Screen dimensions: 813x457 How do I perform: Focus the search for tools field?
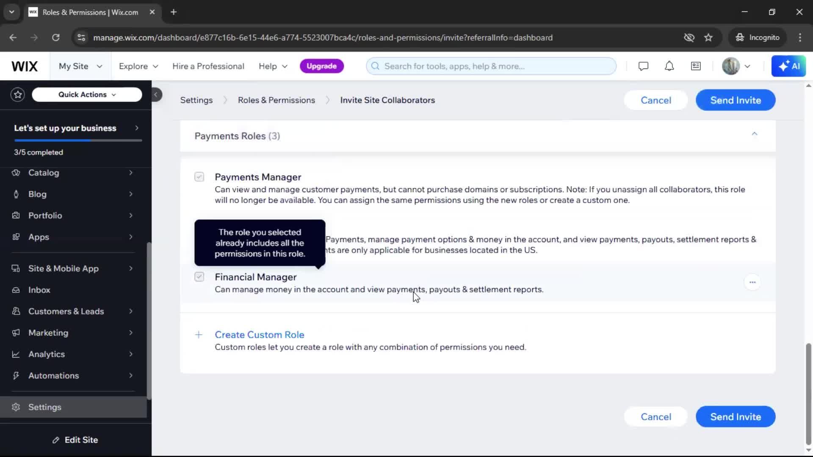[x=491, y=66]
